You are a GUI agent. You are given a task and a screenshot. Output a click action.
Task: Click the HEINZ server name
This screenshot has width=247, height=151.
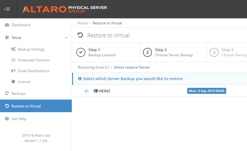point(104,91)
